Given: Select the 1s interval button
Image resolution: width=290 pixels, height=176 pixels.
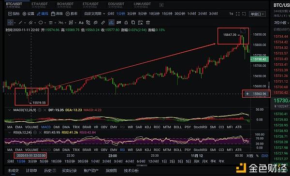Looking at the screenshot, I should [231, 14].
